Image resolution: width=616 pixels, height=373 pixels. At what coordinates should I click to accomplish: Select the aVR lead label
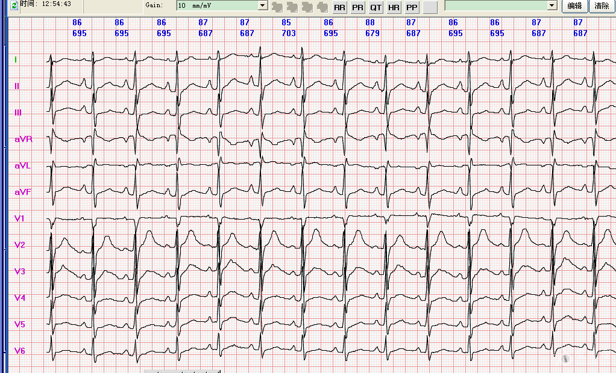24,139
